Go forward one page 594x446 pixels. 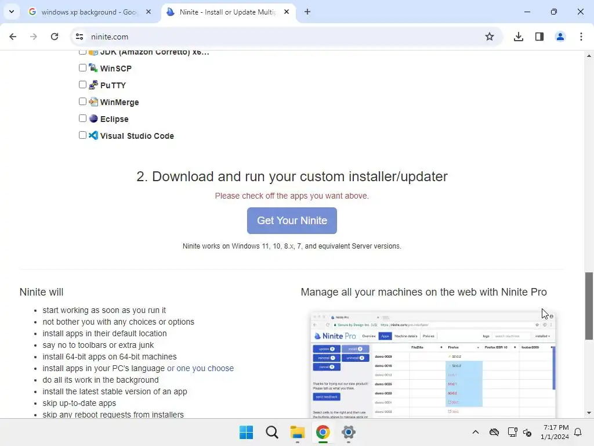point(34,37)
